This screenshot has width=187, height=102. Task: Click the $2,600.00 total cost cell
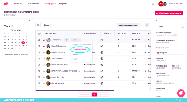136,40
